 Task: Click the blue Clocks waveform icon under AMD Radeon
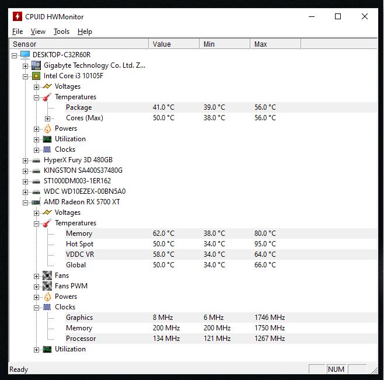click(x=47, y=307)
